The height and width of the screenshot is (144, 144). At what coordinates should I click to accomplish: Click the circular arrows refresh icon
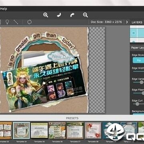point(30,22)
